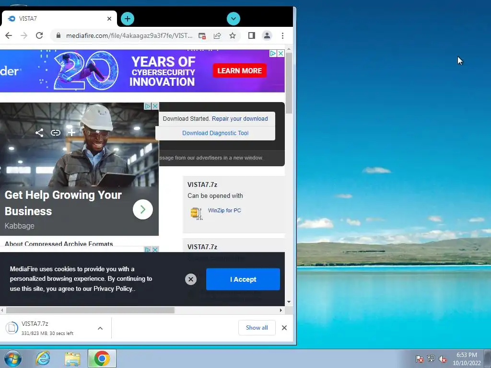Open Get Help Growing Your Business ad
Screen dimensions: 491x368
pyautogui.click(x=63, y=203)
